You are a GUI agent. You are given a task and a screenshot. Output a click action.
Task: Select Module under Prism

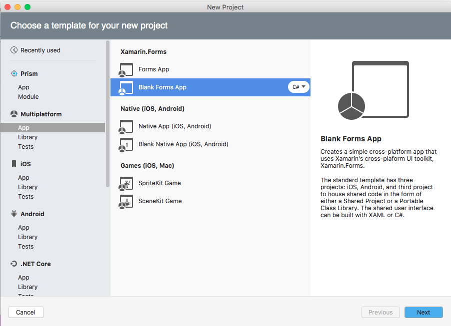coord(28,97)
